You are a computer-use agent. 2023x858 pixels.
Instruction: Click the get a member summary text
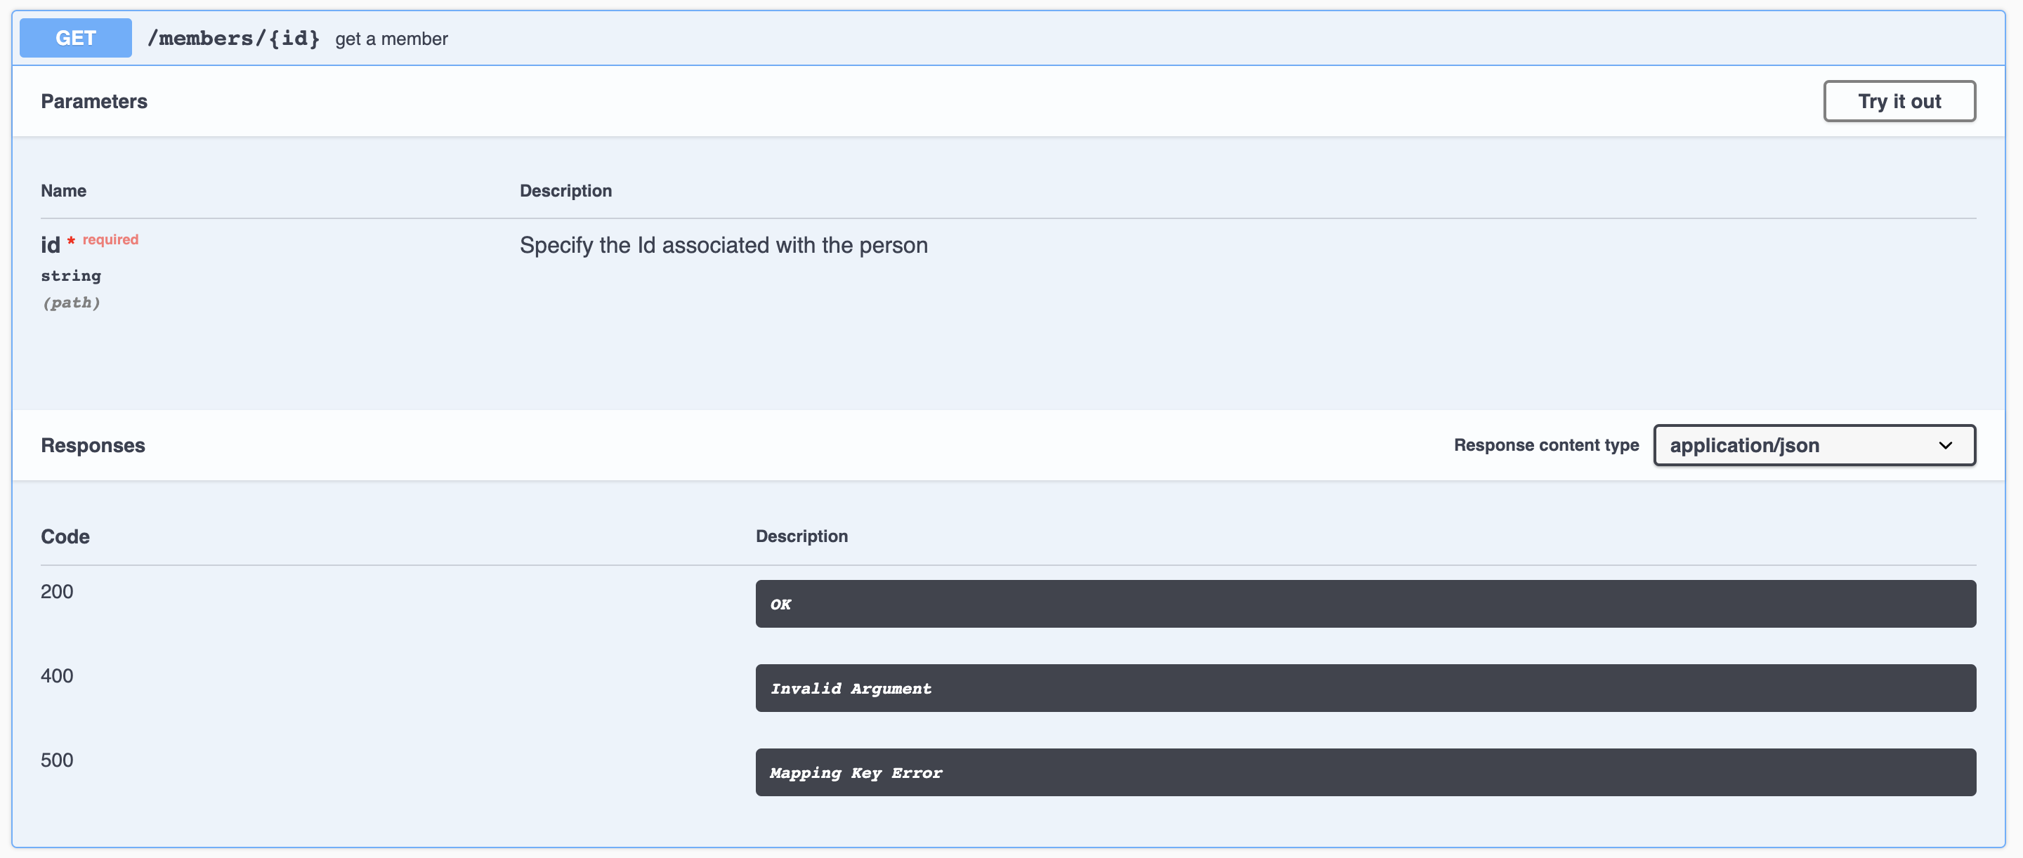click(391, 39)
